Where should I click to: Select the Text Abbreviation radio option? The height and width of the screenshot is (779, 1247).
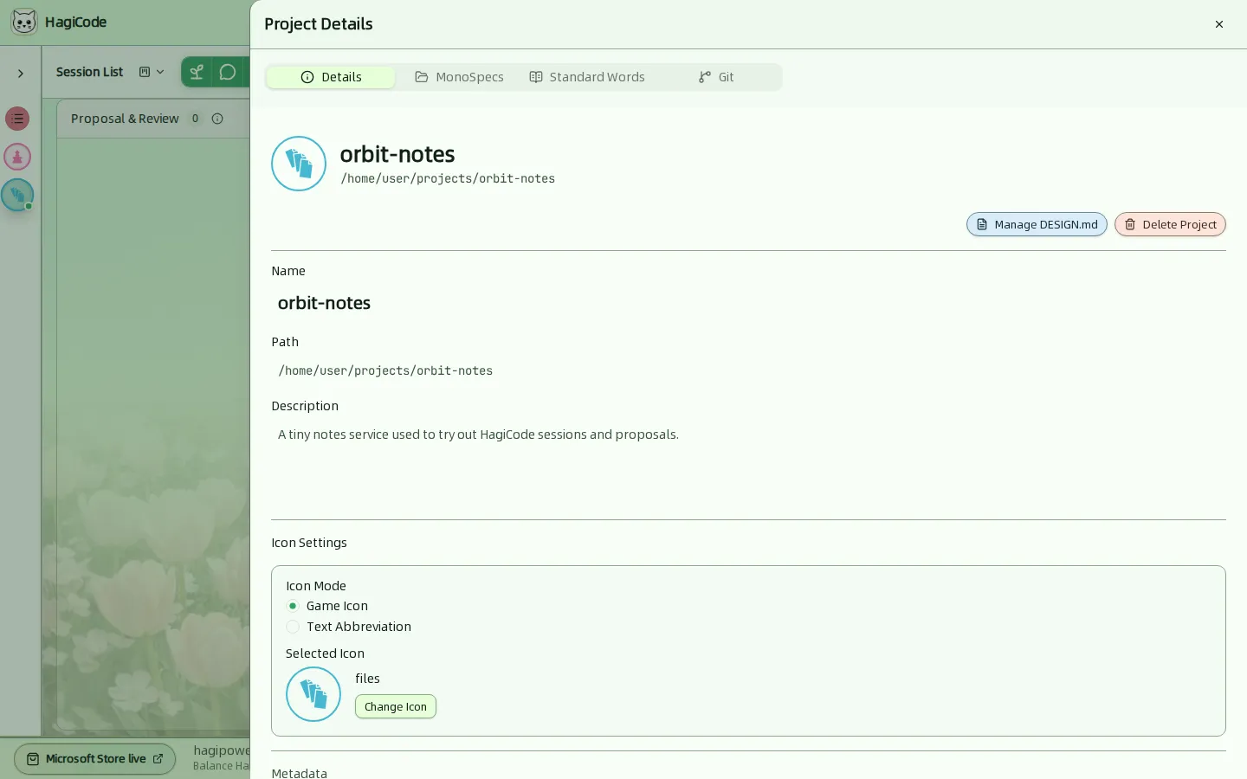coord(293,627)
